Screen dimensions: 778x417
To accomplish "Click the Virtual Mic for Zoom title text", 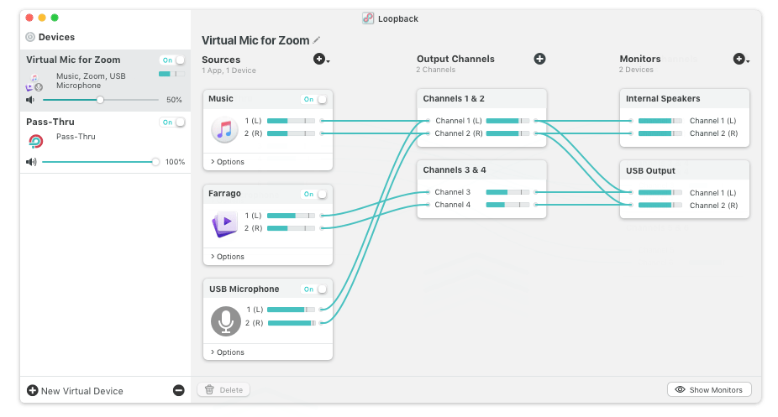I will pyautogui.click(x=255, y=40).
